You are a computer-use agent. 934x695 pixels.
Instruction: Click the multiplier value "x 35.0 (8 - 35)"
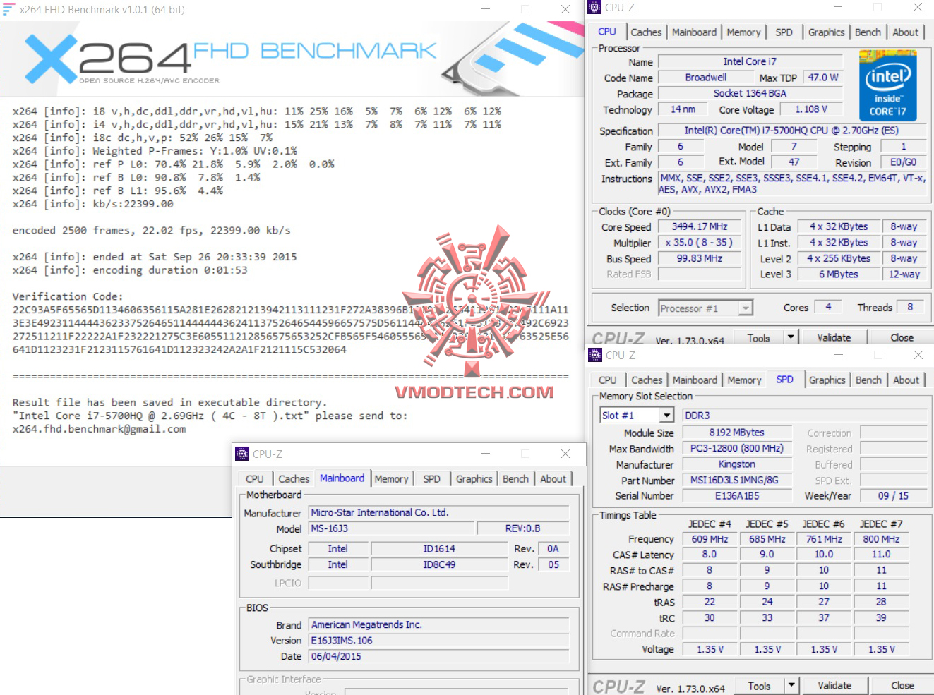coord(700,242)
